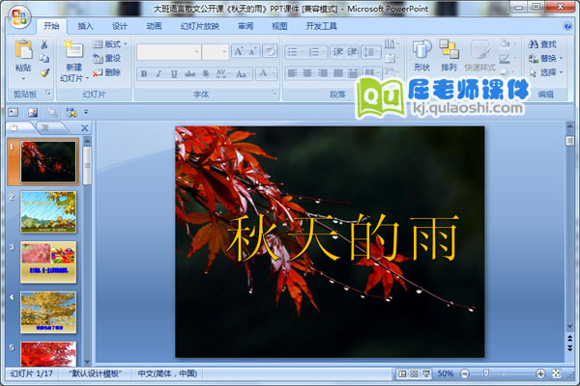Click the Paste (粘贴) clipboard icon
This screenshot has width=580, height=386.
pyautogui.click(x=23, y=50)
